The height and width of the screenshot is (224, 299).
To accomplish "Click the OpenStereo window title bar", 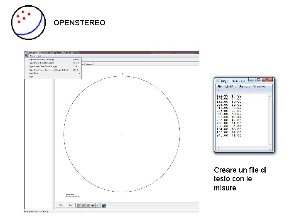I will (x=112, y=53).
